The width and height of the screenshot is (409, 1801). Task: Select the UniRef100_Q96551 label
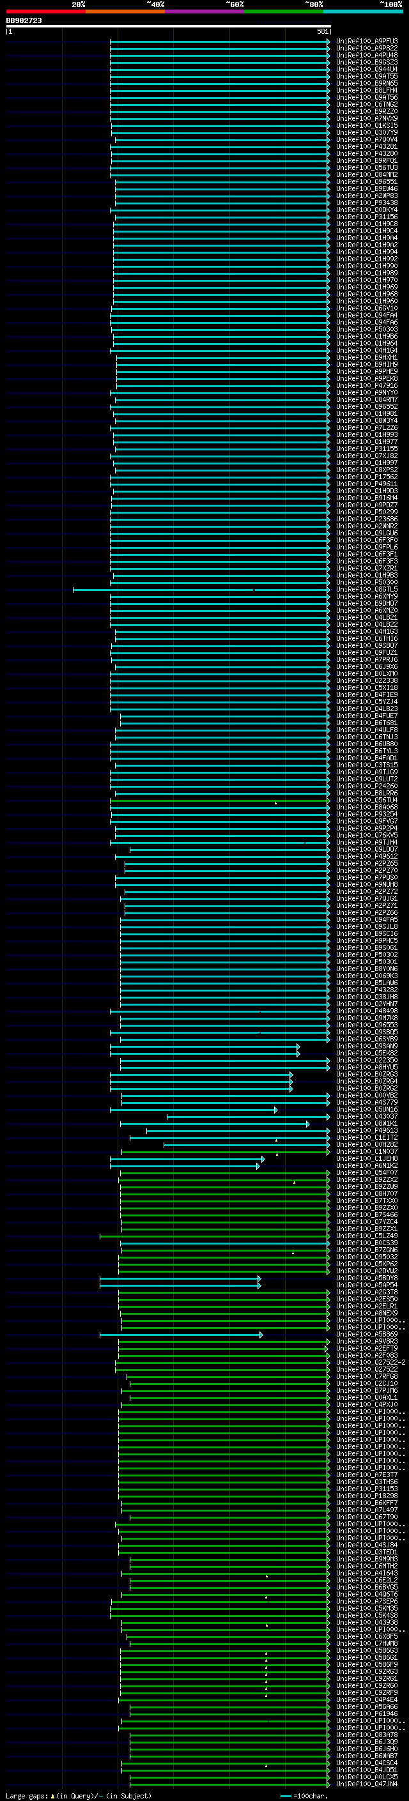click(x=366, y=182)
